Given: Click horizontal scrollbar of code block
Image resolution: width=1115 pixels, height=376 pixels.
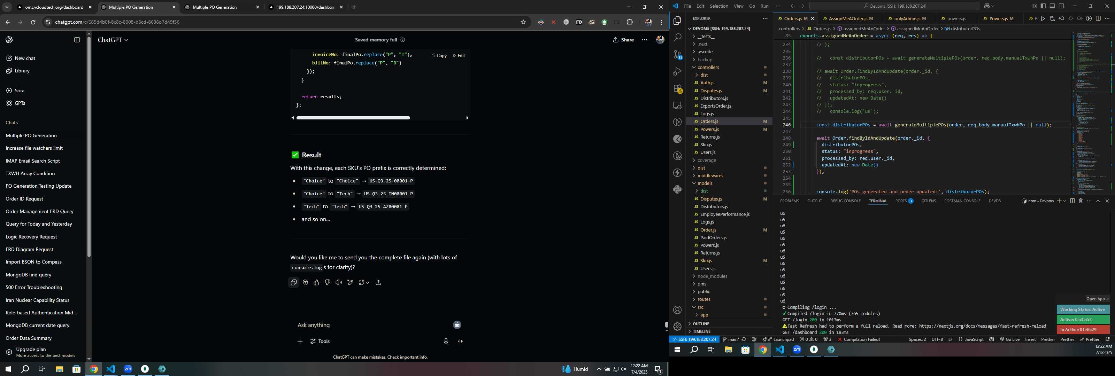Looking at the screenshot, I should 353,118.
